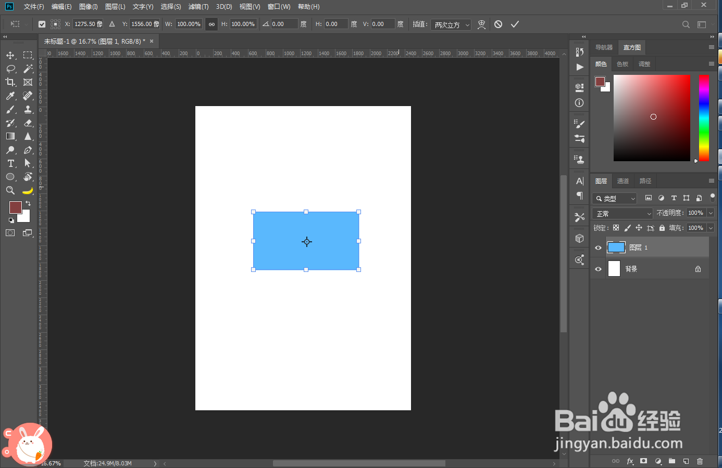Toggle lock transparent pixels
Image resolution: width=722 pixels, height=468 pixels.
pos(616,228)
